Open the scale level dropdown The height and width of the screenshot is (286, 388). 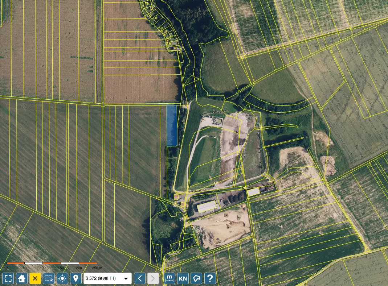tap(107, 278)
